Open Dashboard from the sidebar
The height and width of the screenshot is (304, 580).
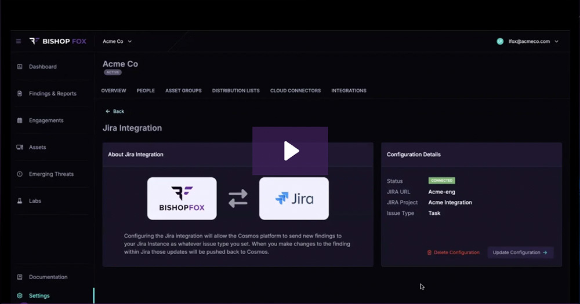point(43,67)
